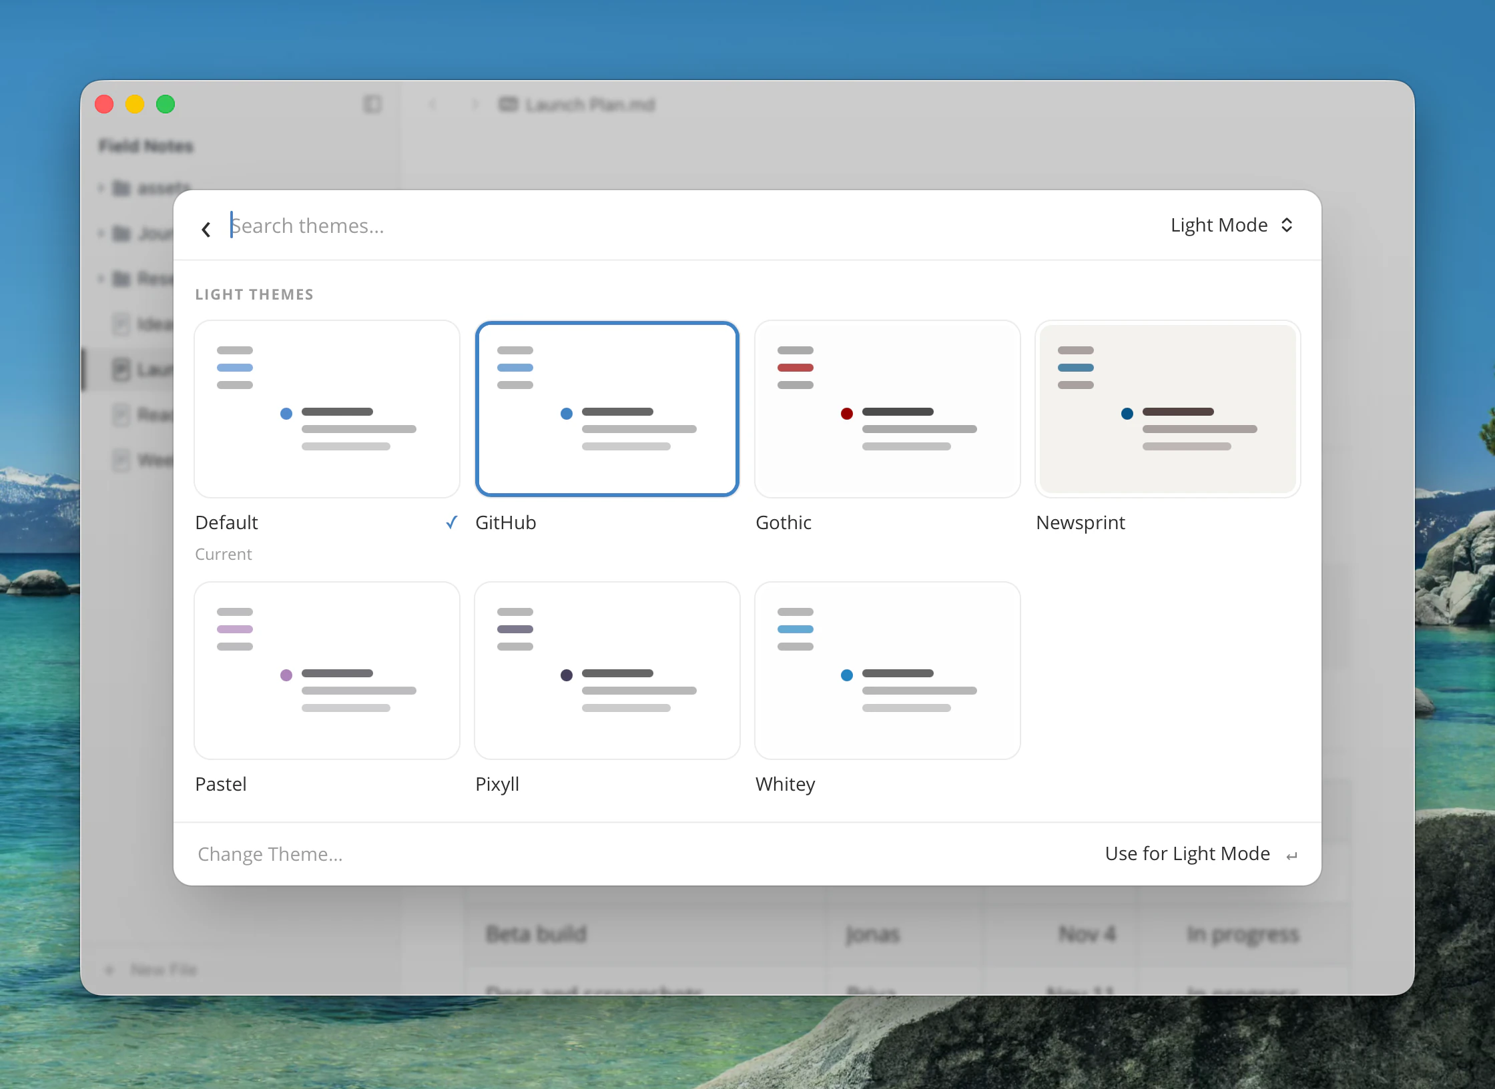The height and width of the screenshot is (1089, 1495).
Task: Click the return key icon in footer
Action: [x=1291, y=855]
